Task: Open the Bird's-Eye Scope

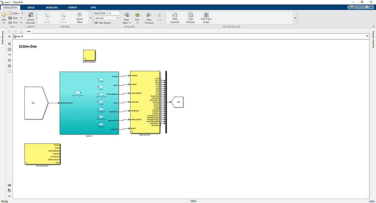Action: tap(206, 18)
